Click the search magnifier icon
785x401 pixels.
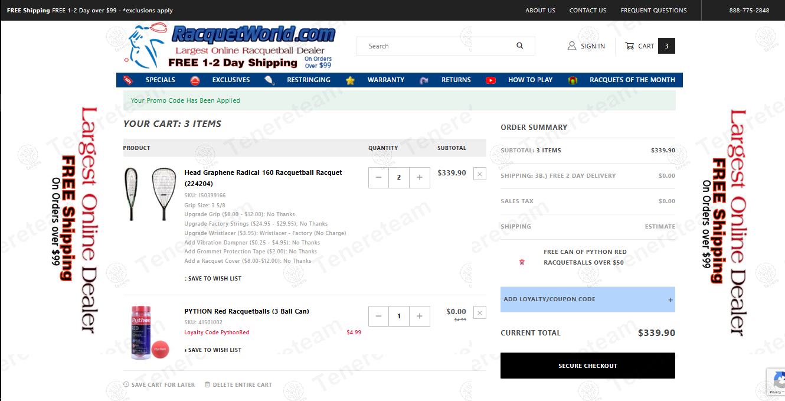pyautogui.click(x=519, y=46)
